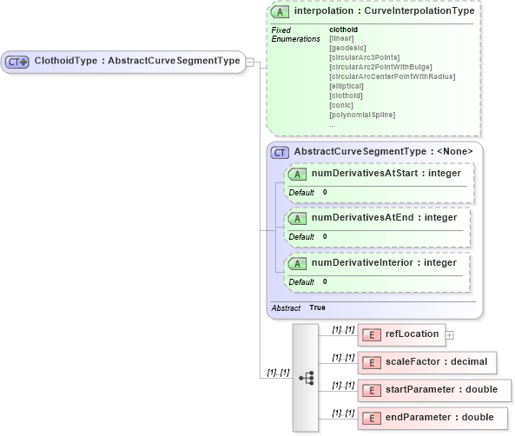Collapse the ClothoidType node
Viewport: 515px width, 436px height.
pos(250,62)
